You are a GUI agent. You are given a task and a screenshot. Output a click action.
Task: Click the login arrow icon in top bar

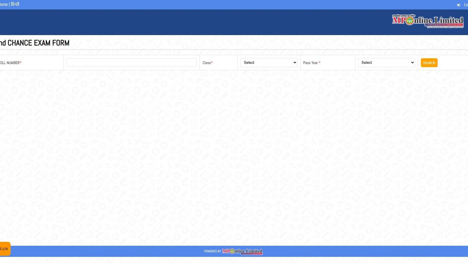click(x=459, y=5)
